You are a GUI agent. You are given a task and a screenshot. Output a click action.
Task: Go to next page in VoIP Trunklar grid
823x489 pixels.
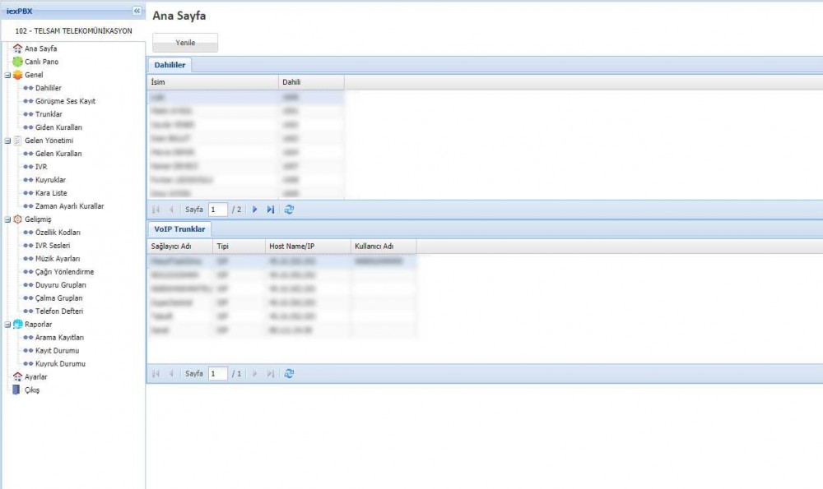pos(254,373)
